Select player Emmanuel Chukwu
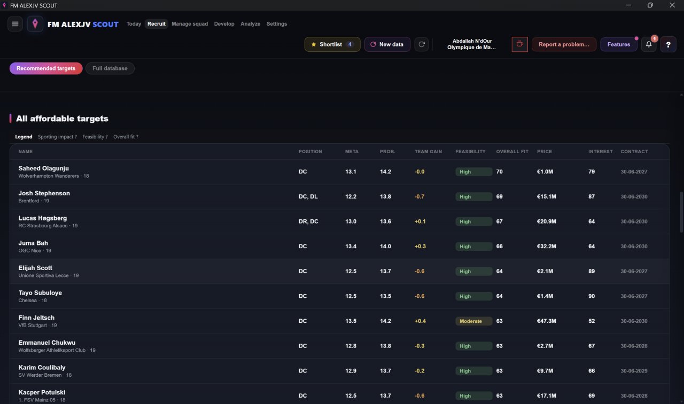 [x=339, y=346]
